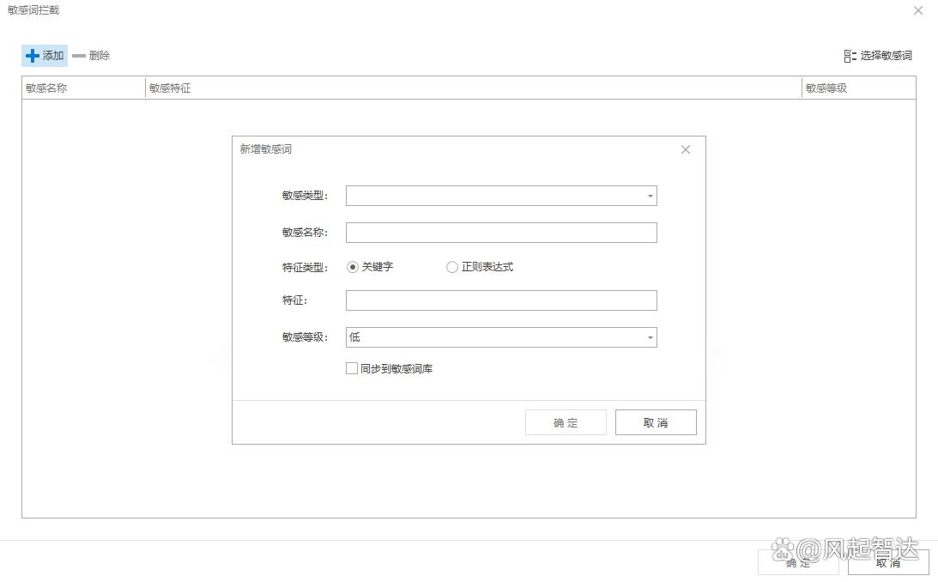
Task: Click the 特征 input field
Action: [x=501, y=300]
